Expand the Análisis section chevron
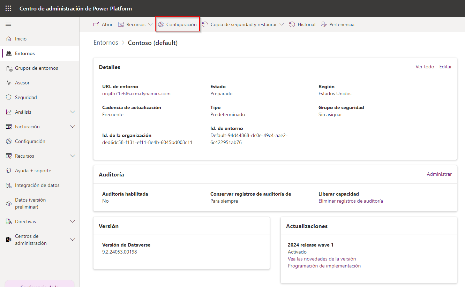Image resolution: width=465 pixels, height=287 pixels. click(x=73, y=112)
